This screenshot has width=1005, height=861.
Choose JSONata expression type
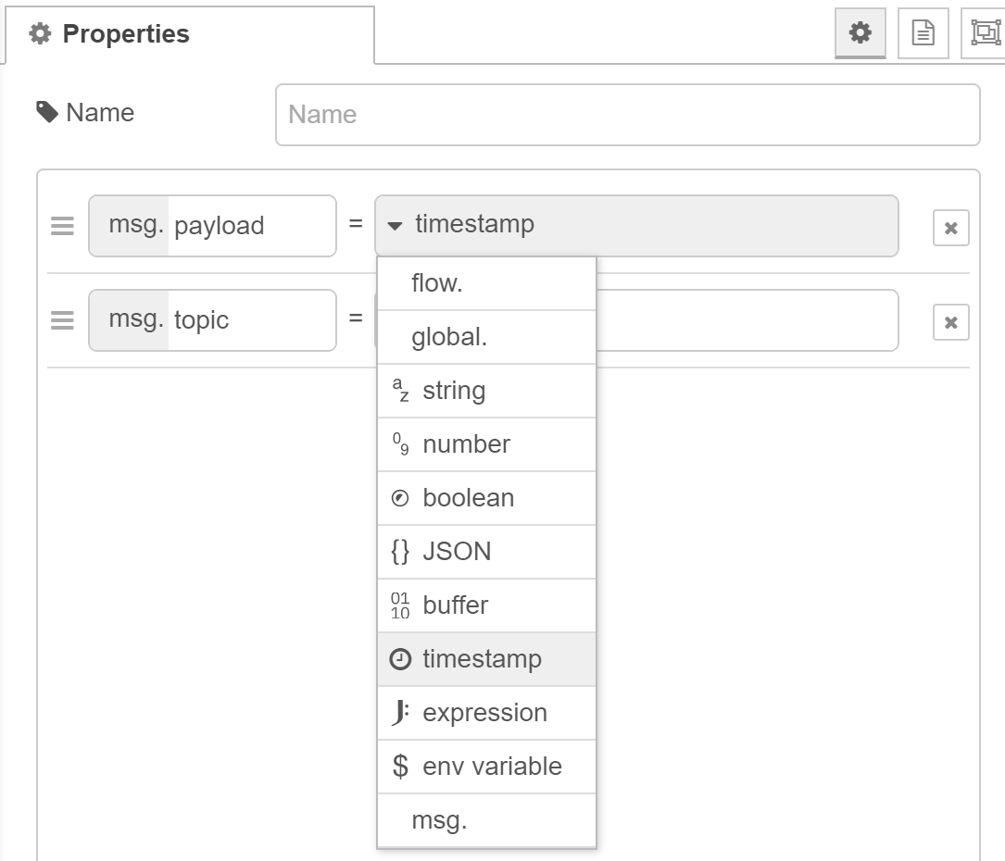486,713
